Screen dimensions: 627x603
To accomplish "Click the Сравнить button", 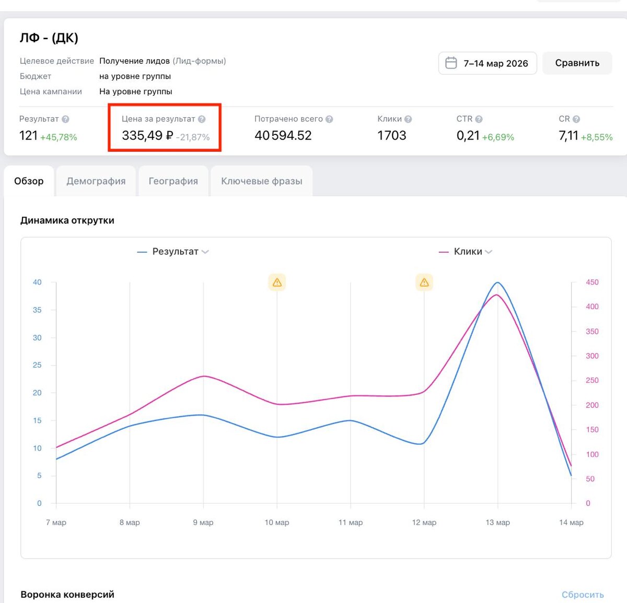I will [x=577, y=63].
